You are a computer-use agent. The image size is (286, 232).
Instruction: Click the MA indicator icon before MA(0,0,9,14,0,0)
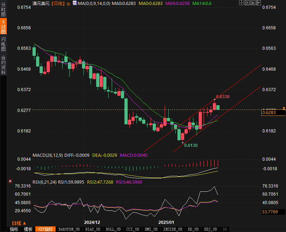click(74, 3)
